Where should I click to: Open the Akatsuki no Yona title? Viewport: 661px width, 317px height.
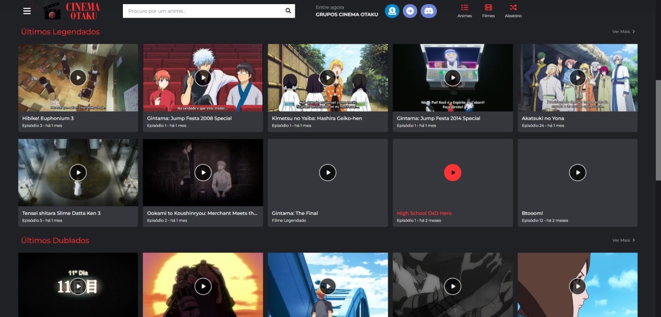pos(543,118)
